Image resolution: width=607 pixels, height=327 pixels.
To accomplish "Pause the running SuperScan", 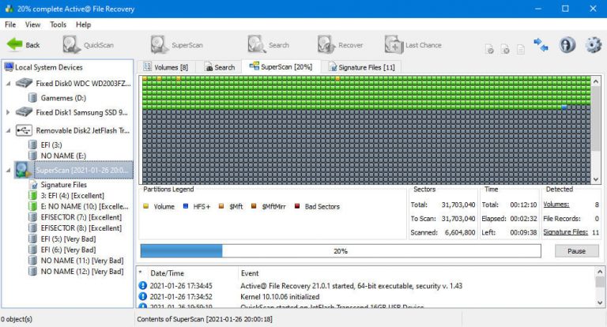I will pyautogui.click(x=576, y=250).
